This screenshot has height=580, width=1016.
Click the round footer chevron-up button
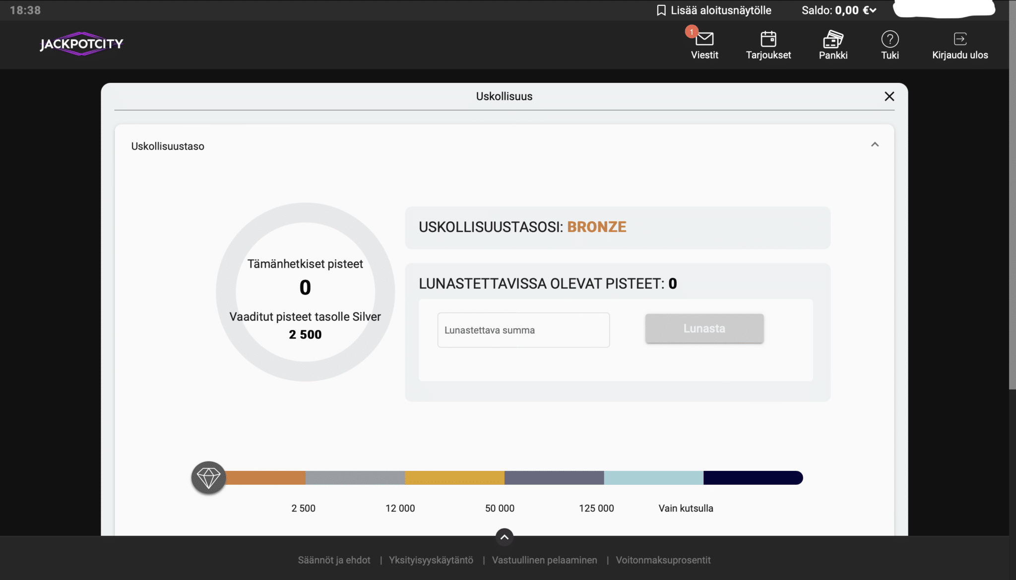point(505,537)
